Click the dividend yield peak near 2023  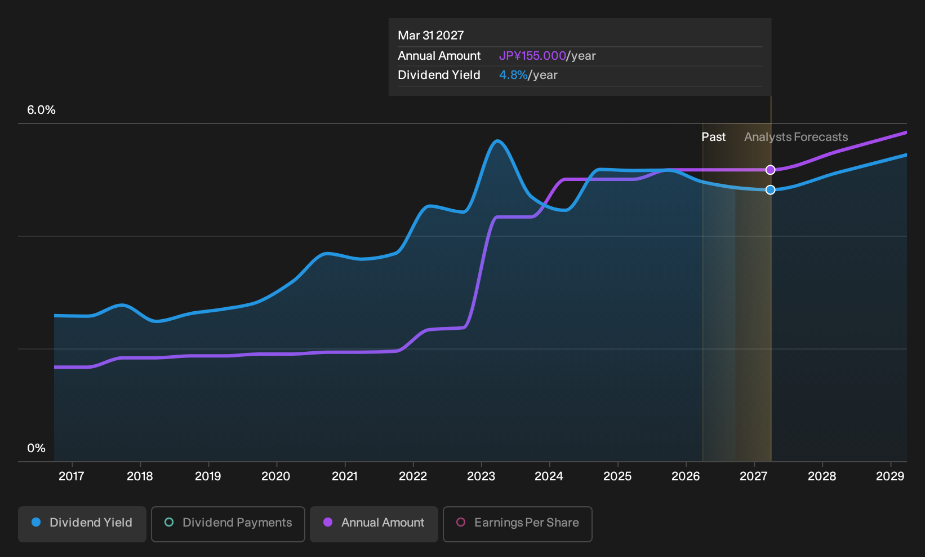[497, 141]
